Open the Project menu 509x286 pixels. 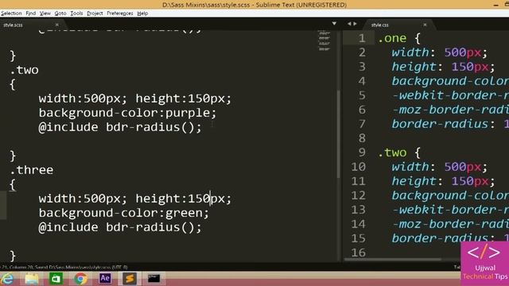95,14
